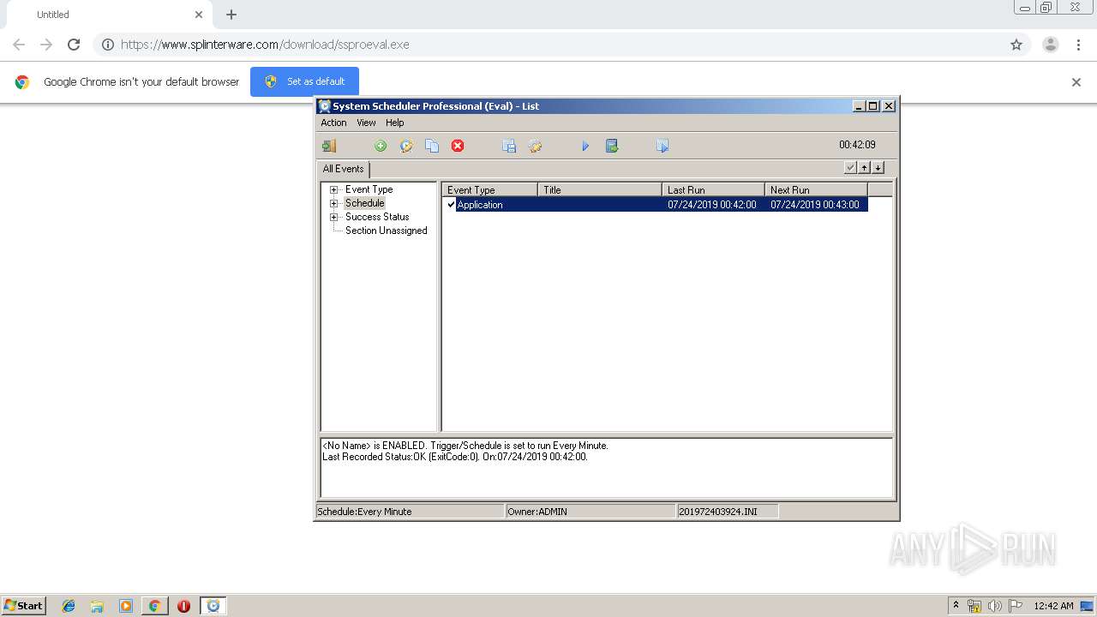This screenshot has height=617, width=1097.
Task: Run the selected event with blue play icon
Action: (x=586, y=147)
